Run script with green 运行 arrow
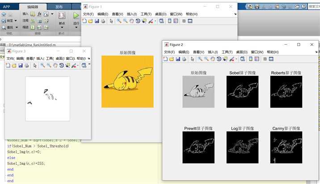Image resolution: width=320 pixels, height=184 pixels. click(x=76, y=16)
